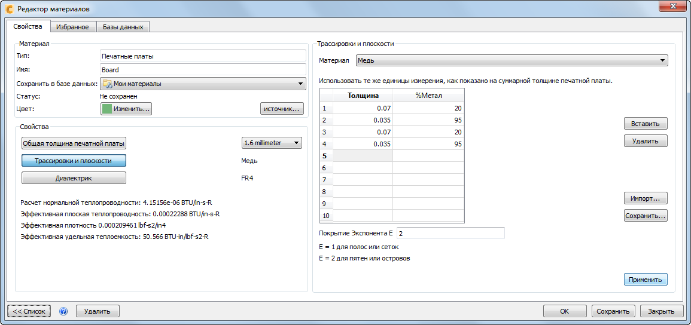Viewport: 691px width, 325px height.
Task: Click Удалить button beside the layers table
Action: pos(646,141)
